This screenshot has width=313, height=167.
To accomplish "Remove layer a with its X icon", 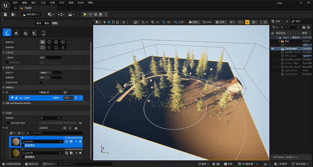I will (x=80, y=142).
